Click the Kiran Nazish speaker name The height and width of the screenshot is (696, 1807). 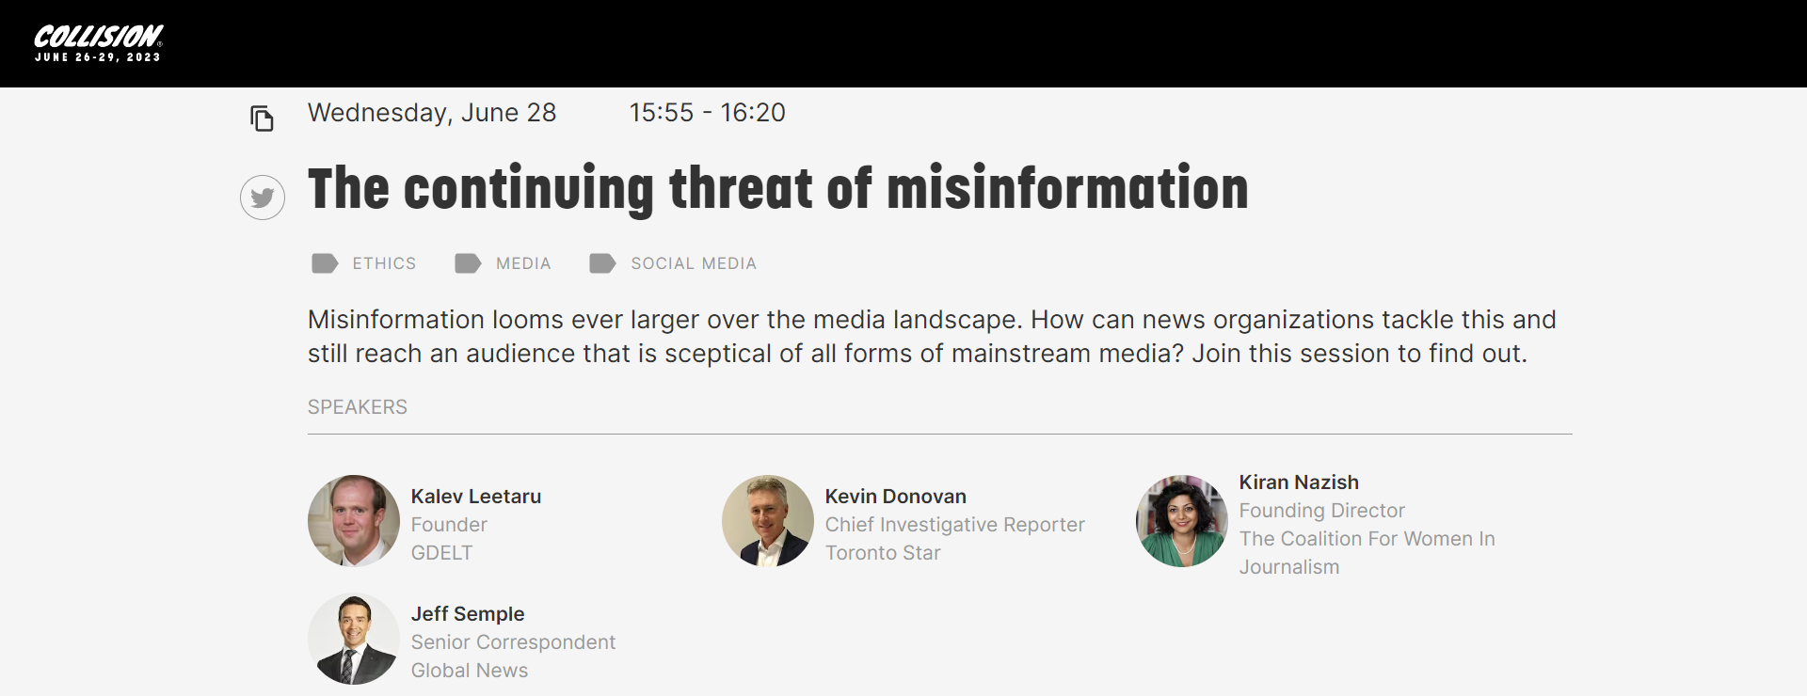[x=1299, y=482]
